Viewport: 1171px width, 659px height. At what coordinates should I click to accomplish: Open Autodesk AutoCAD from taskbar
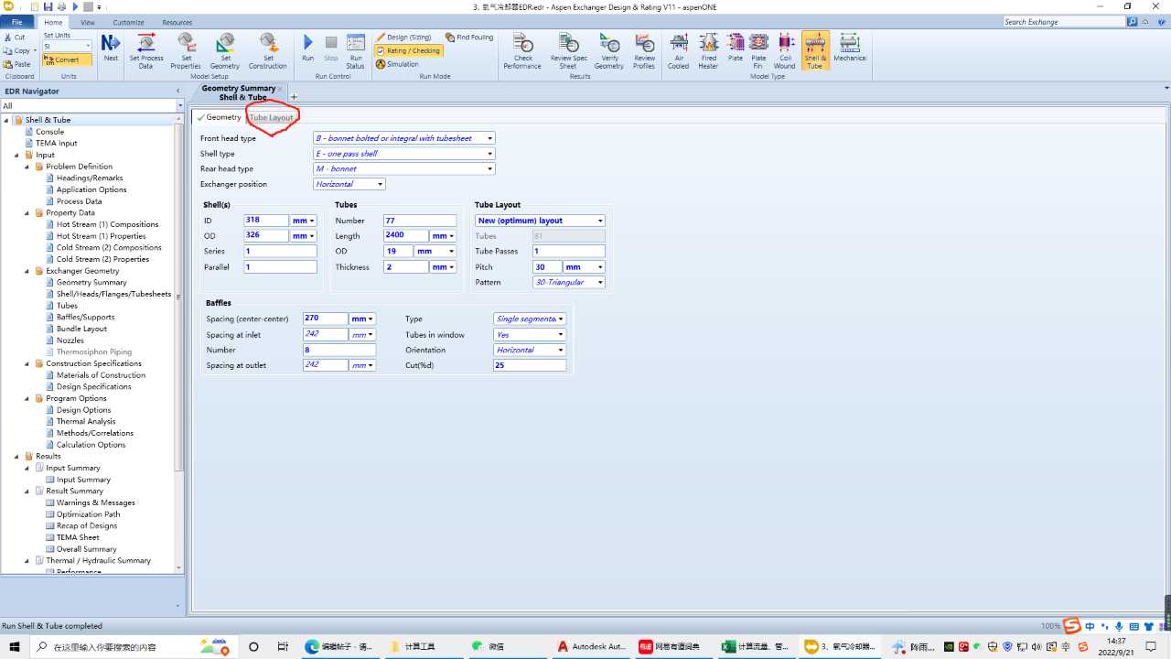[592, 646]
